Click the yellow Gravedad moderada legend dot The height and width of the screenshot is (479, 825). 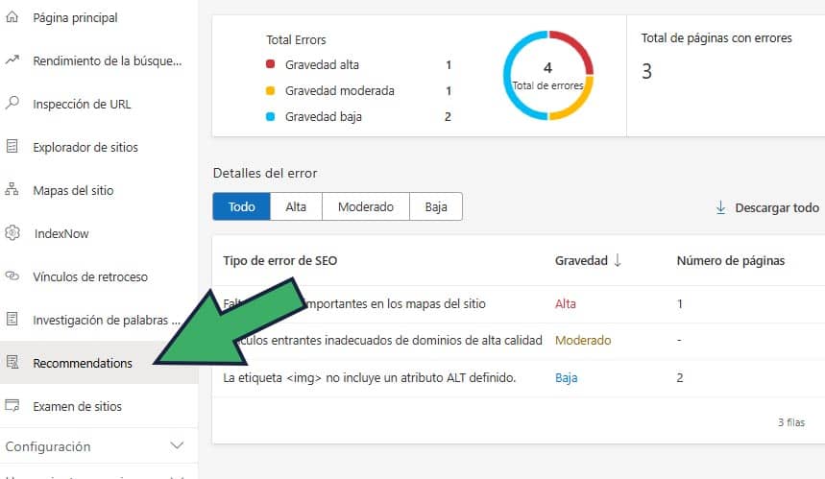point(271,90)
